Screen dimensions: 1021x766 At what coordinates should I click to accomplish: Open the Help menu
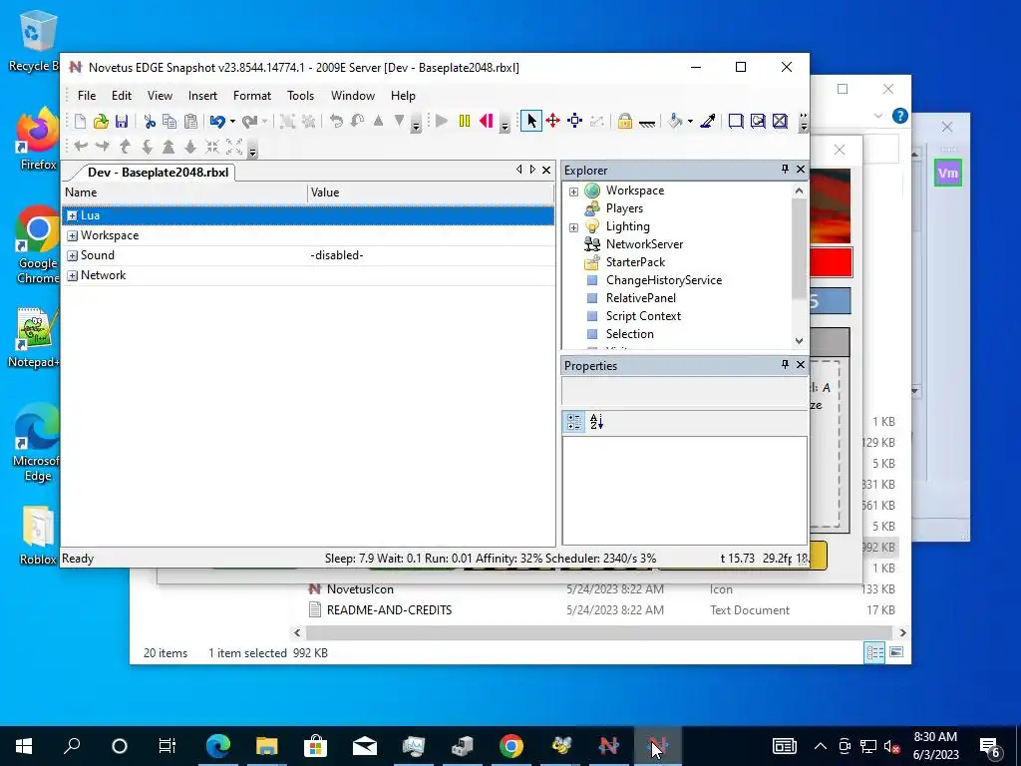pyautogui.click(x=403, y=96)
